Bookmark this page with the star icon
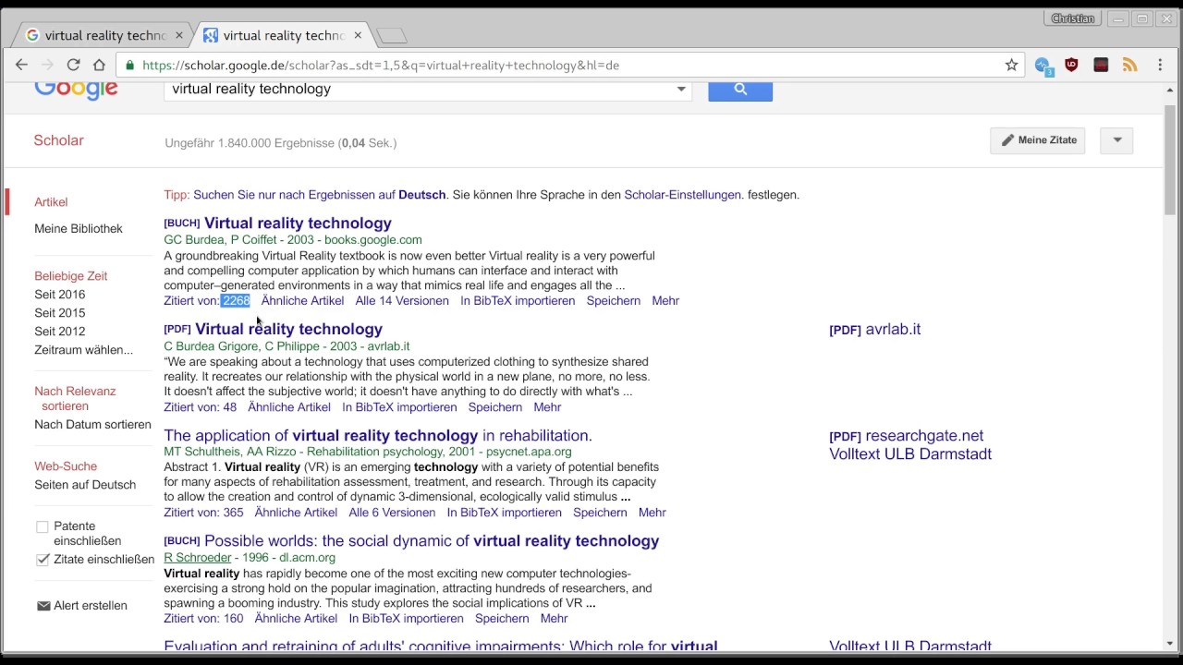The height and width of the screenshot is (665, 1183). [1011, 65]
